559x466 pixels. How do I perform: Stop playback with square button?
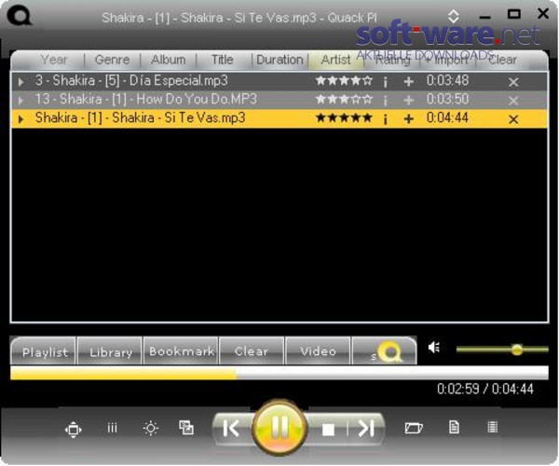[x=328, y=430]
